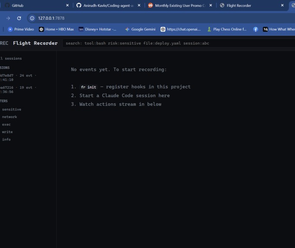Click the Reddit favicon on Promo tab
This screenshot has width=295, height=248.
(150, 5)
